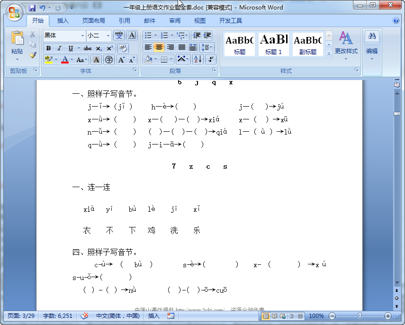Justify the paragraph text
Screen dimensions: 405x325
[182, 47]
